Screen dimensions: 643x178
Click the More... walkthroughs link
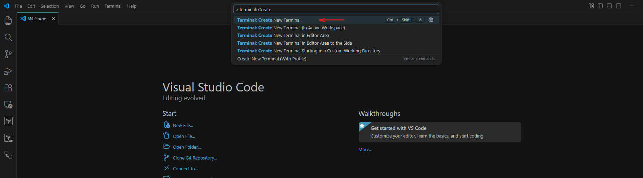pos(365,149)
